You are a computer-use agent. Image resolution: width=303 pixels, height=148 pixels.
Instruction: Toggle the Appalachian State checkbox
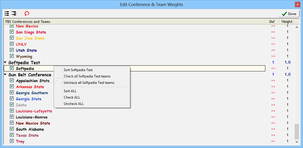[x=12, y=80]
